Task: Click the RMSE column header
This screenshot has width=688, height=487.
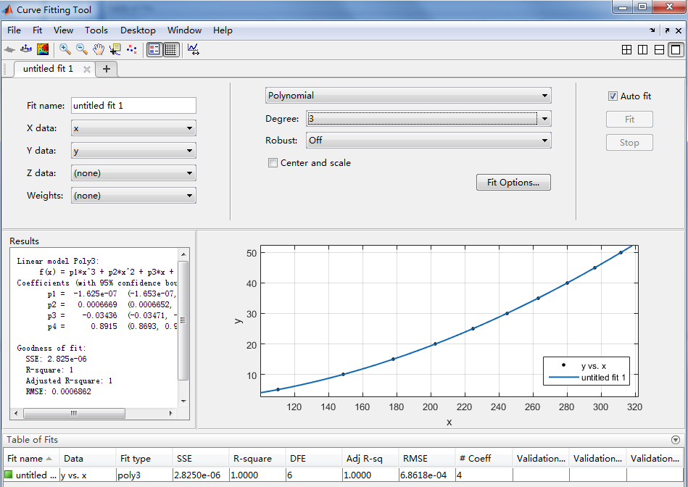Action: tap(427, 459)
